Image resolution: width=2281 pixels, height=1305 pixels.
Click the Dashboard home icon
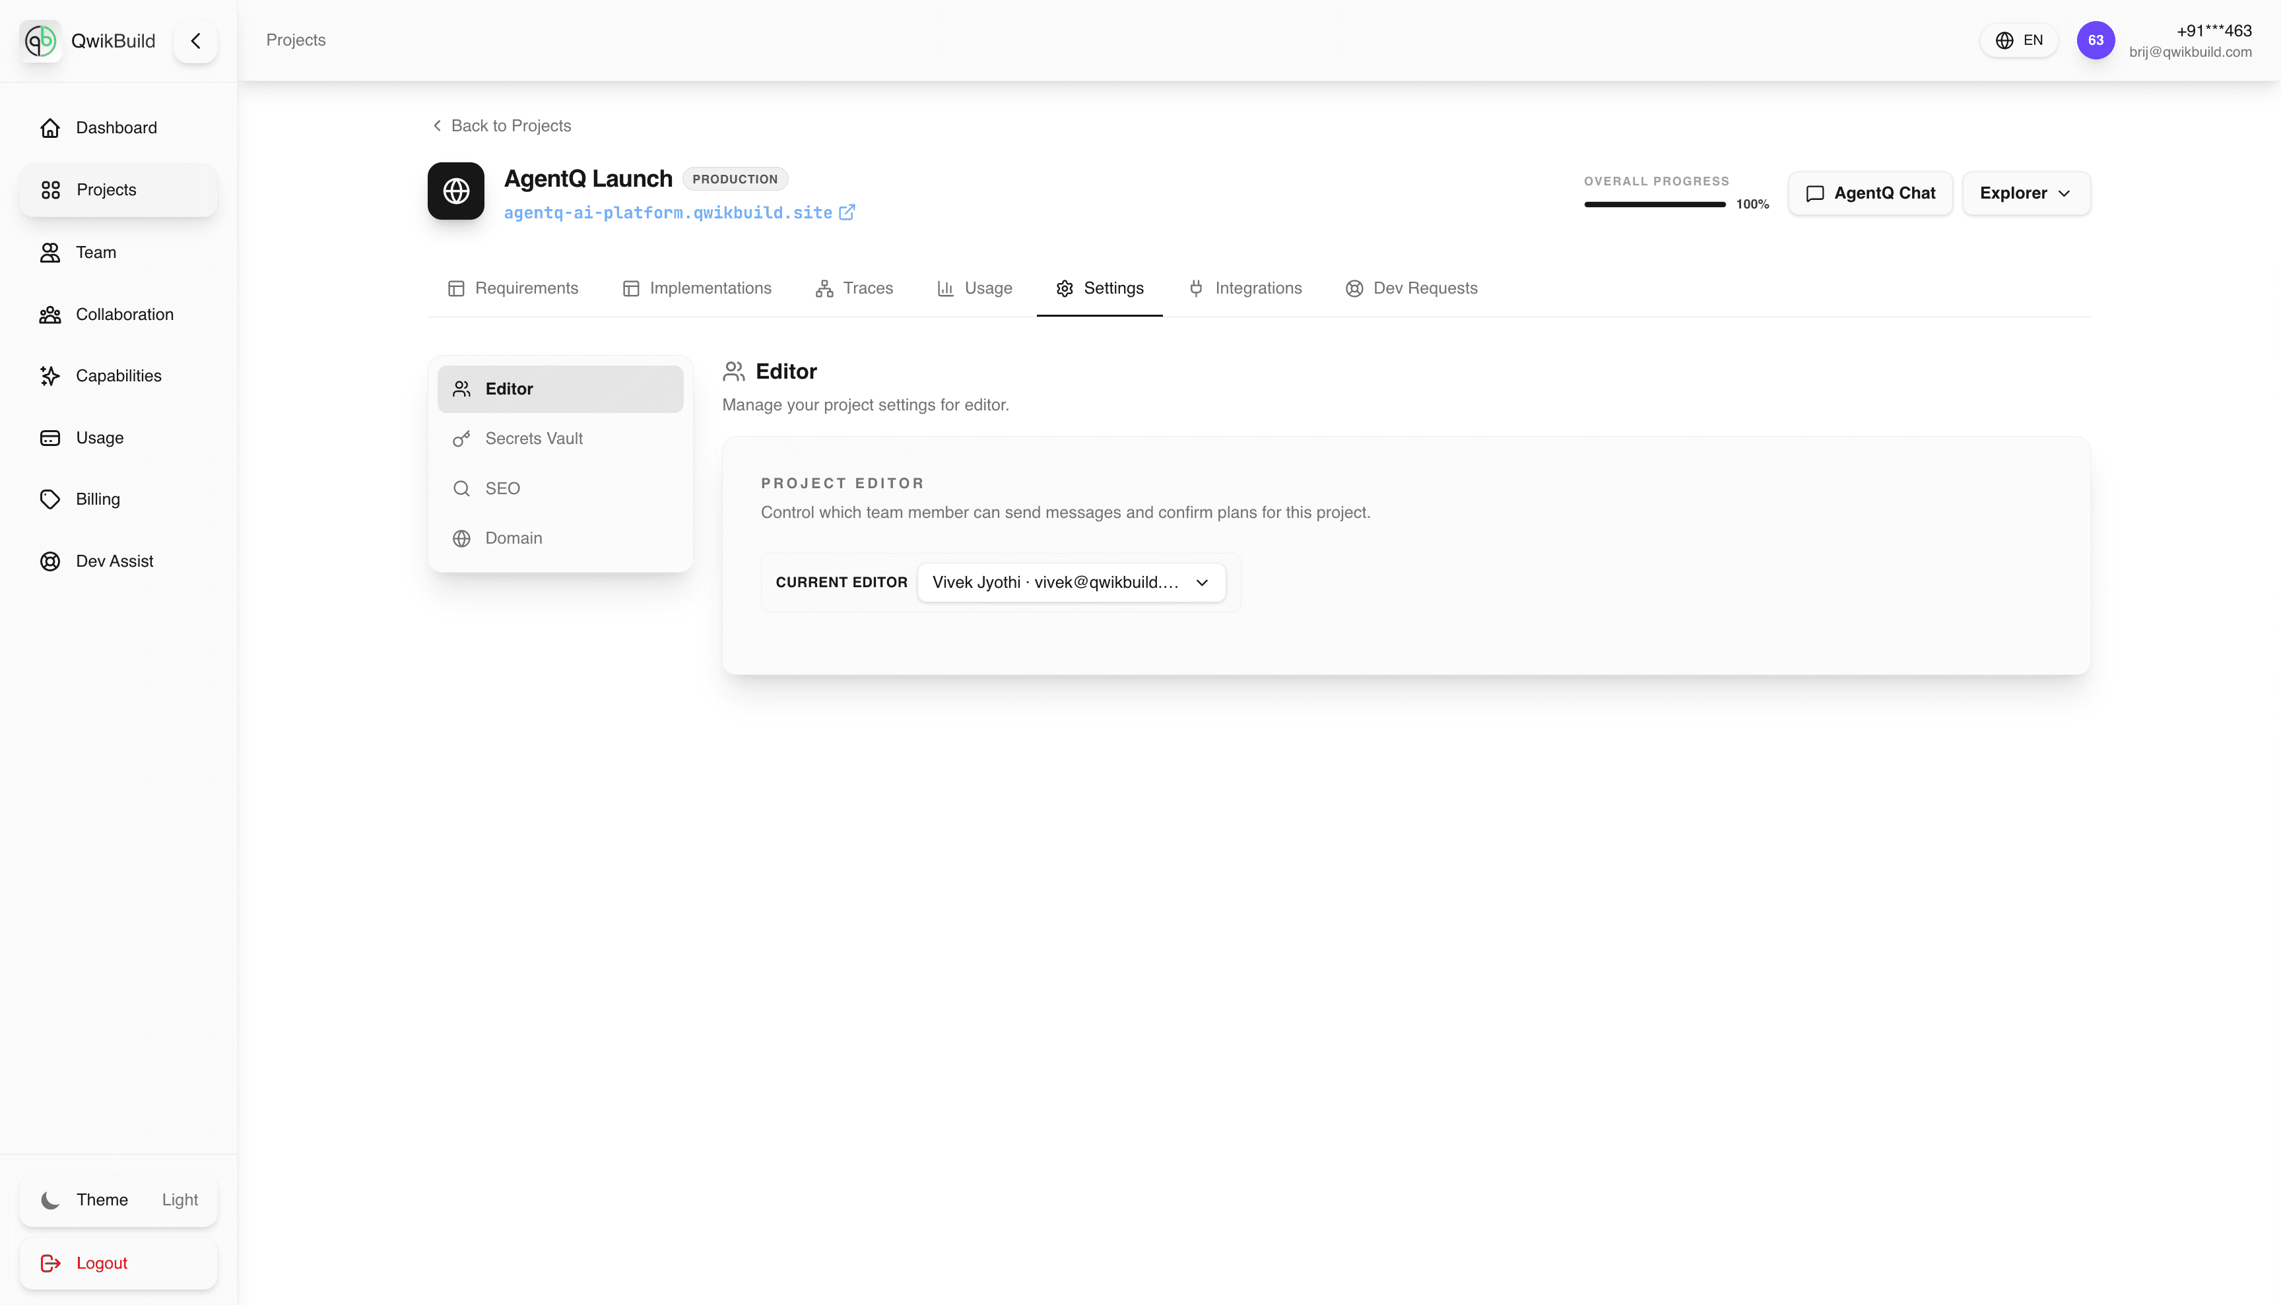[50, 127]
